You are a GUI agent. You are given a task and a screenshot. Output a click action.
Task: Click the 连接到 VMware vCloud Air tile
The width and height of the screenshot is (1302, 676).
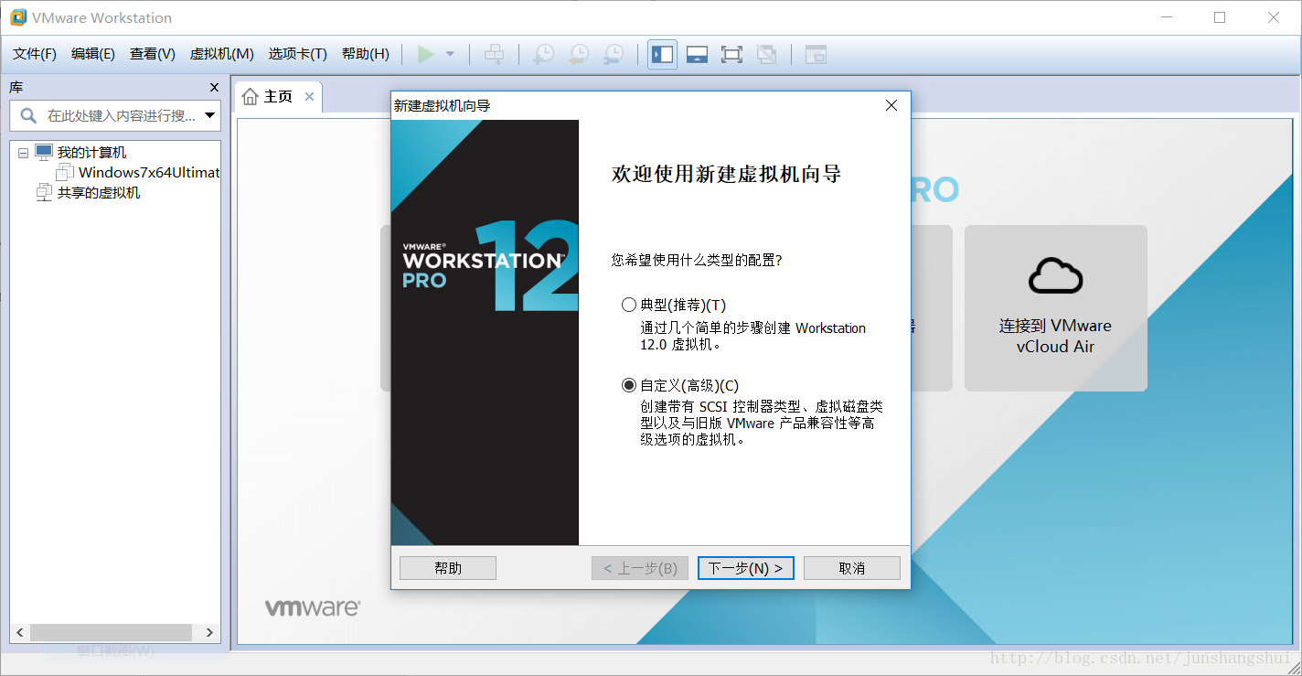[1055, 308]
